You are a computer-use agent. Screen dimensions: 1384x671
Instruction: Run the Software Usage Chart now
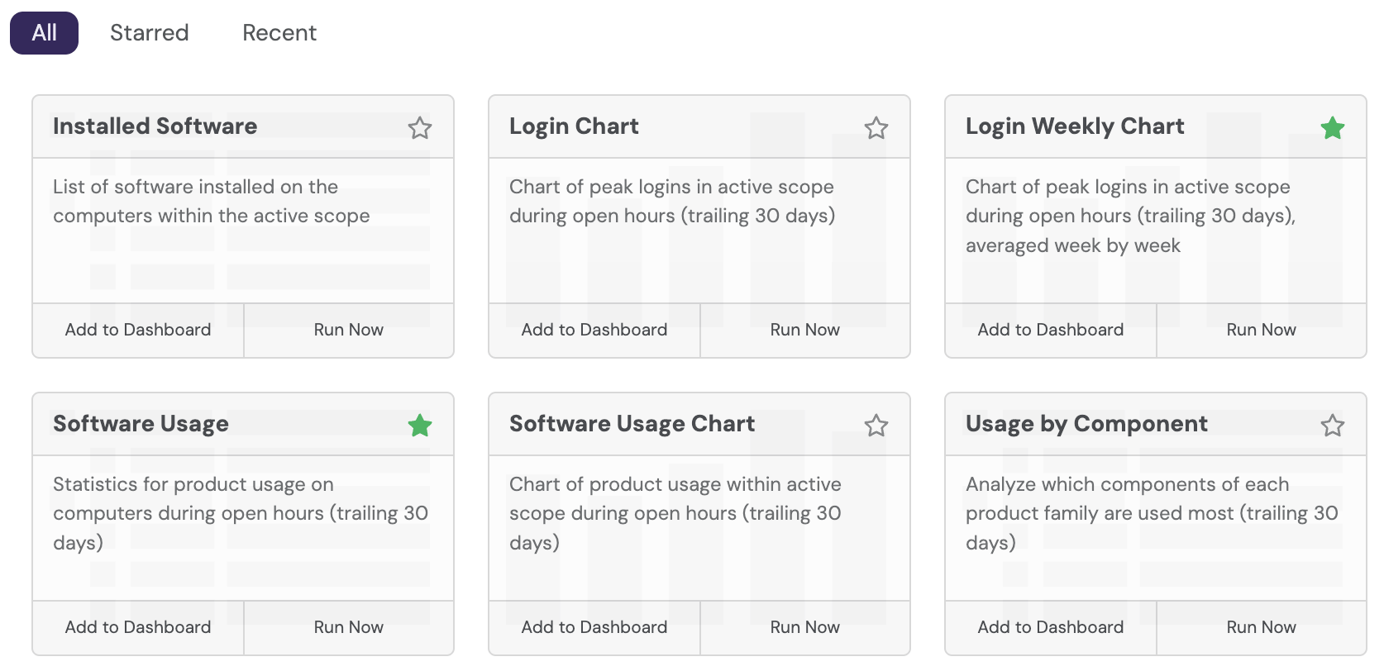coord(805,627)
